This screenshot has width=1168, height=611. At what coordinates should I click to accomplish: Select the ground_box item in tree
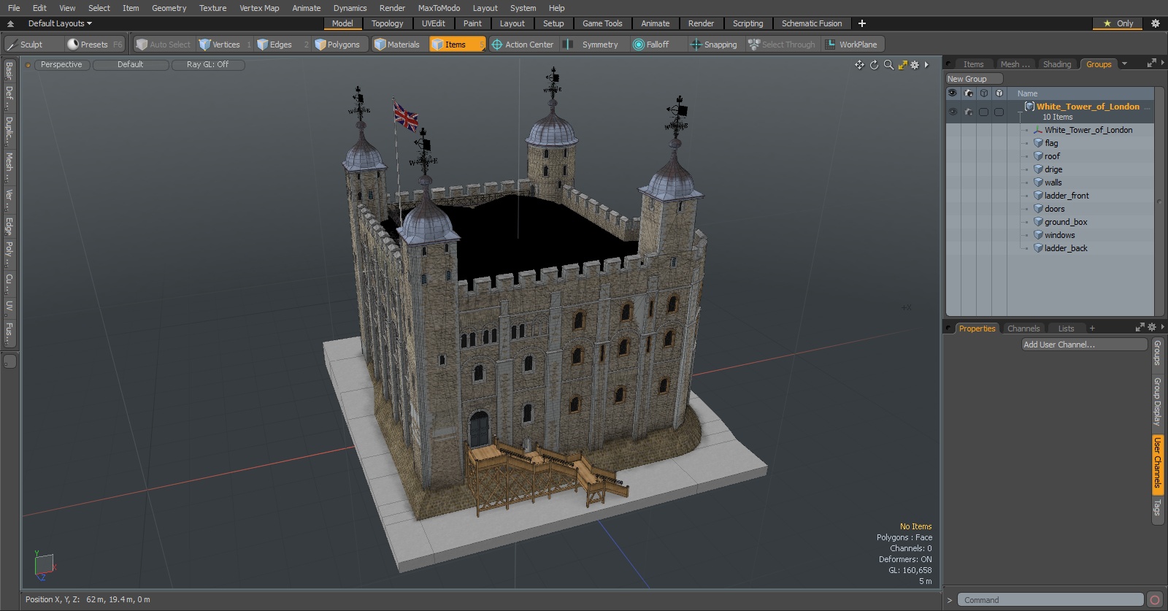click(x=1066, y=222)
